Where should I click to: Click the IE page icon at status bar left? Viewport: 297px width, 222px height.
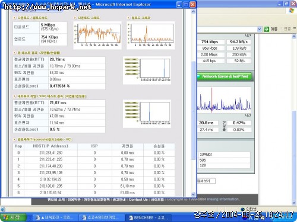coord(2,210)
